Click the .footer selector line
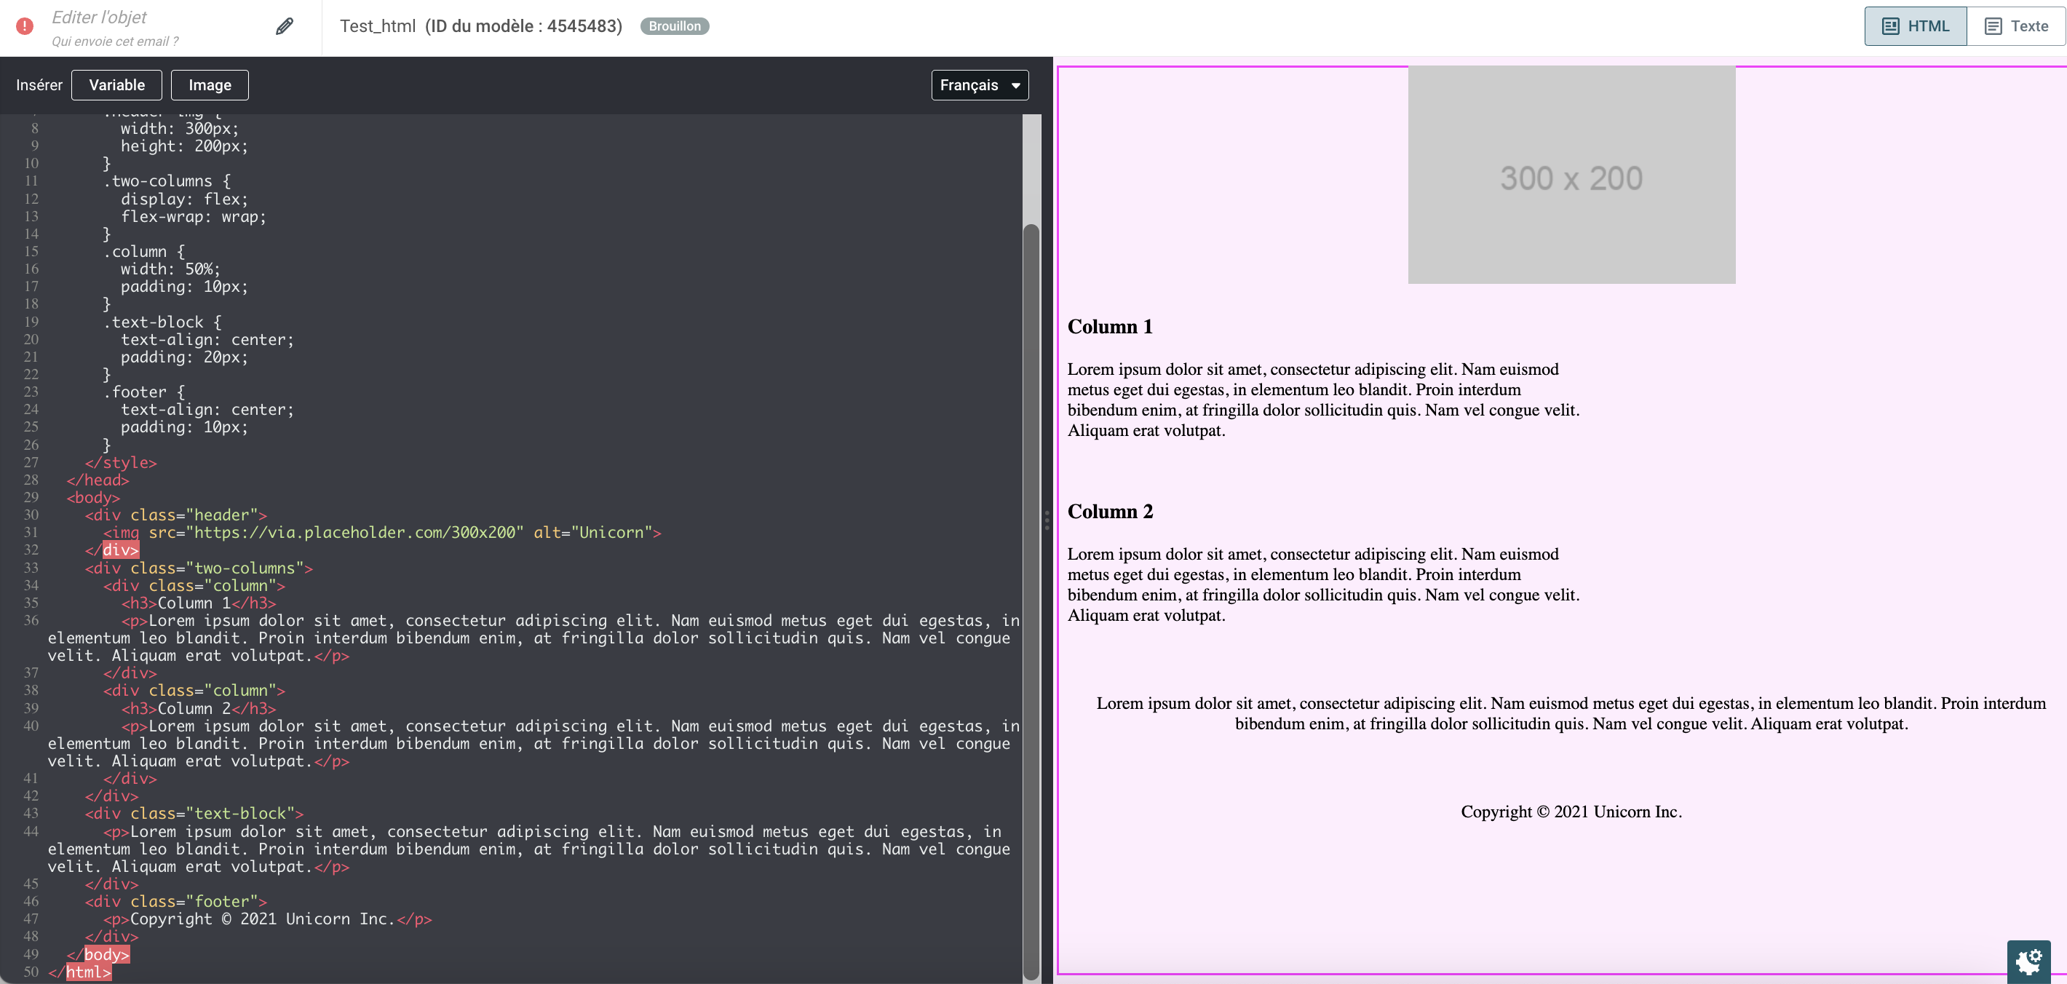 click(143, 392)
